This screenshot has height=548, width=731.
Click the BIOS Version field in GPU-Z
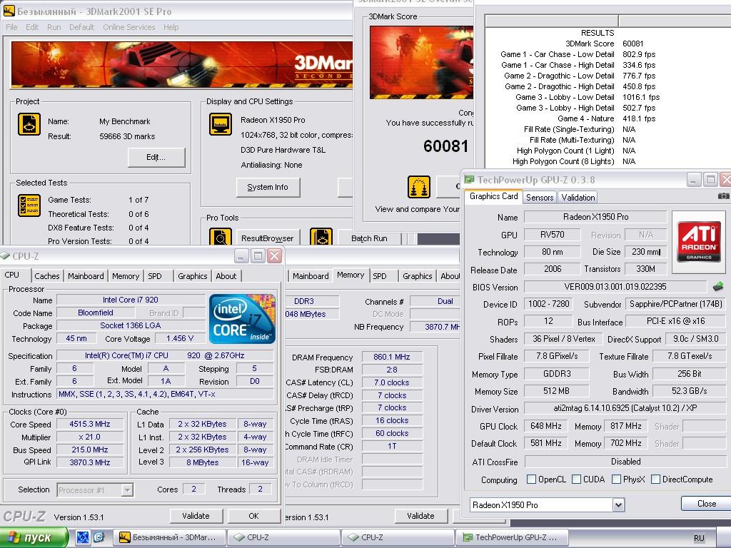615,287
